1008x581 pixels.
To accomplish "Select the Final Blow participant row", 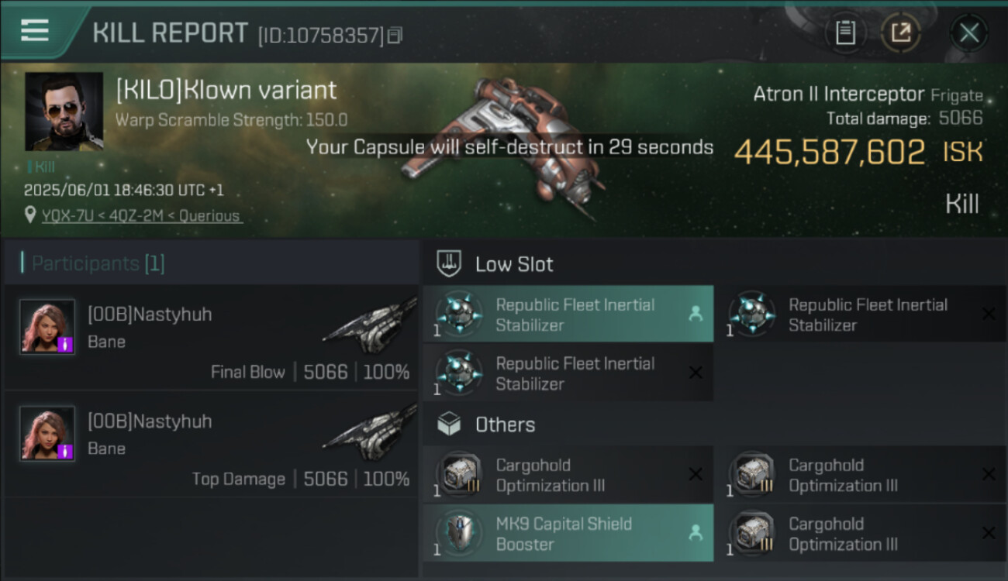I will tap(211, 337).
